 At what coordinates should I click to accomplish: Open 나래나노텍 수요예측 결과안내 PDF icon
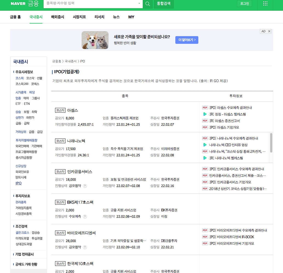click(205, 138)
